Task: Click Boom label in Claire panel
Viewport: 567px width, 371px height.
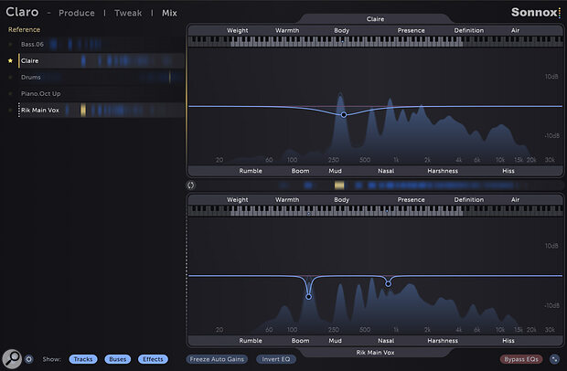Action: (x=300, y=171)
